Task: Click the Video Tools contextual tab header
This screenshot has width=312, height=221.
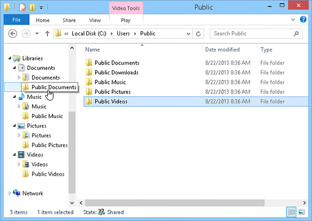Action: click(126, 8)
